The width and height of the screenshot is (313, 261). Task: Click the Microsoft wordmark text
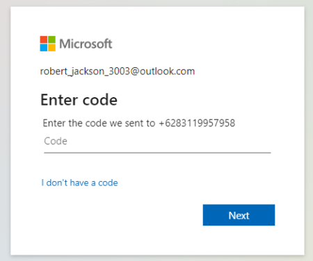coord(86,44)
